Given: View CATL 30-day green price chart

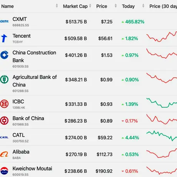Looking at the screenshot, I should (x=162, y=136).
